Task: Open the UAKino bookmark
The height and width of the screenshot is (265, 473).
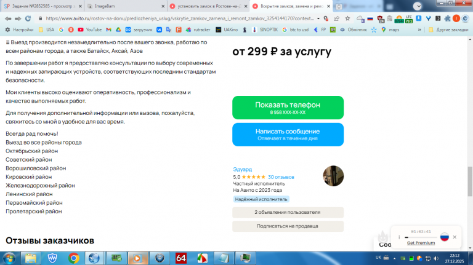Action: (x=227, y=30)
